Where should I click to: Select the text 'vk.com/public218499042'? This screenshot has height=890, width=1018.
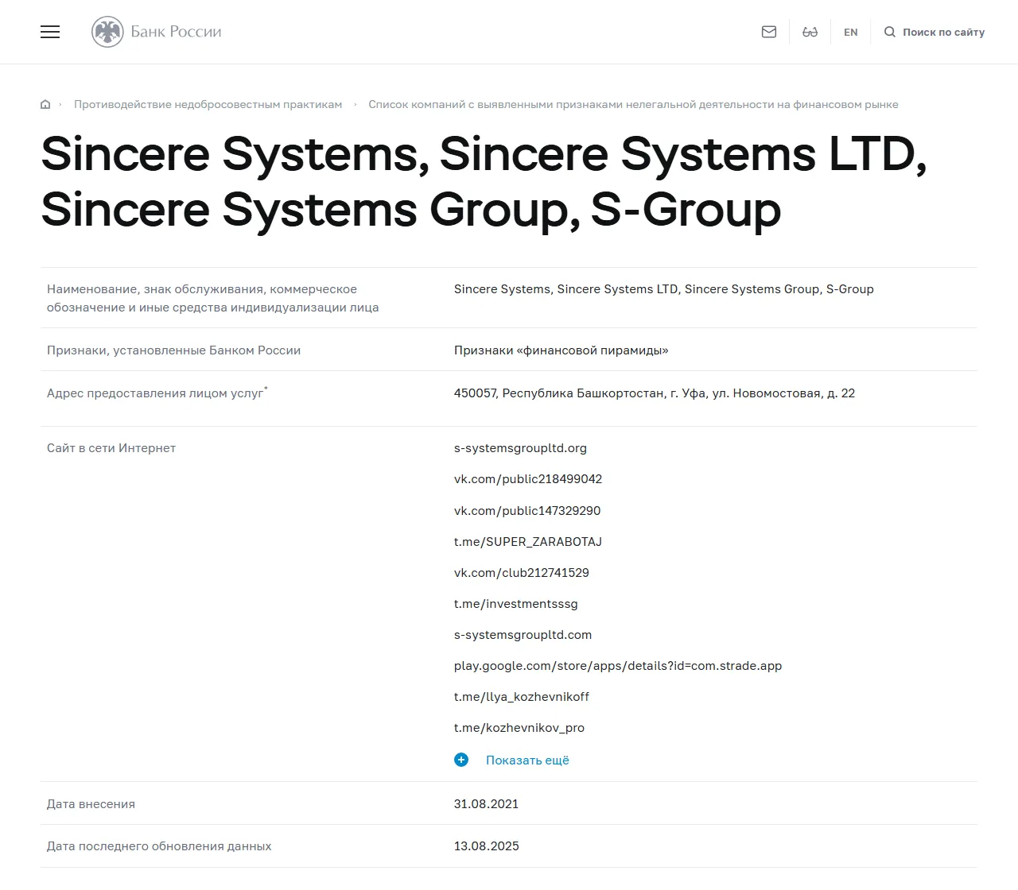point(528,479)
